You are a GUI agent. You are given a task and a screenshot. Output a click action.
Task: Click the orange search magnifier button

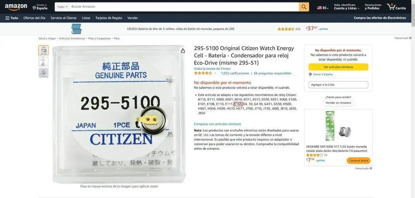[x=304, y=7]
